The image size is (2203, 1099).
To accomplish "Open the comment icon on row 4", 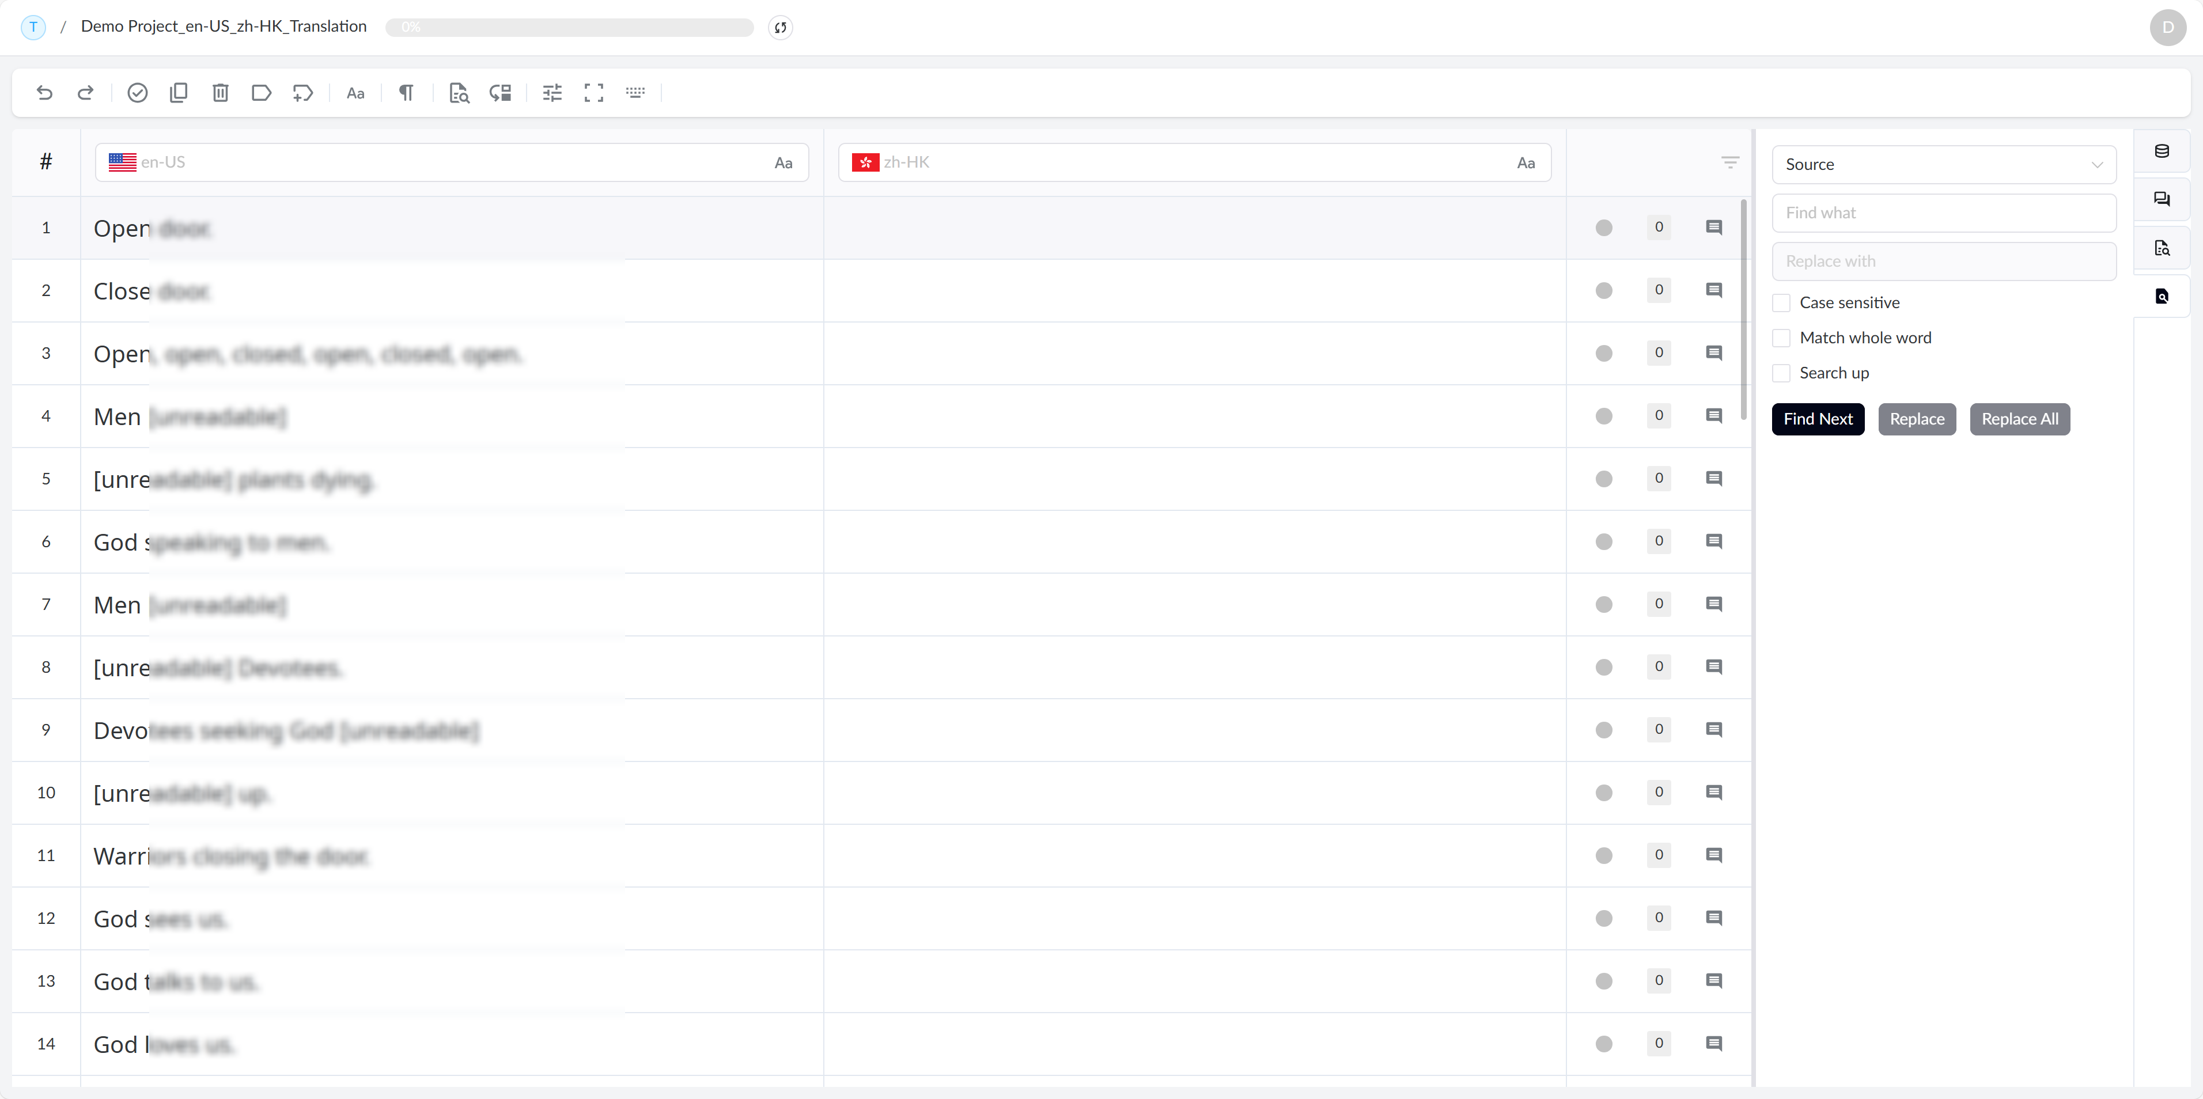I will pyautogui.click(x=1713, y=416).
